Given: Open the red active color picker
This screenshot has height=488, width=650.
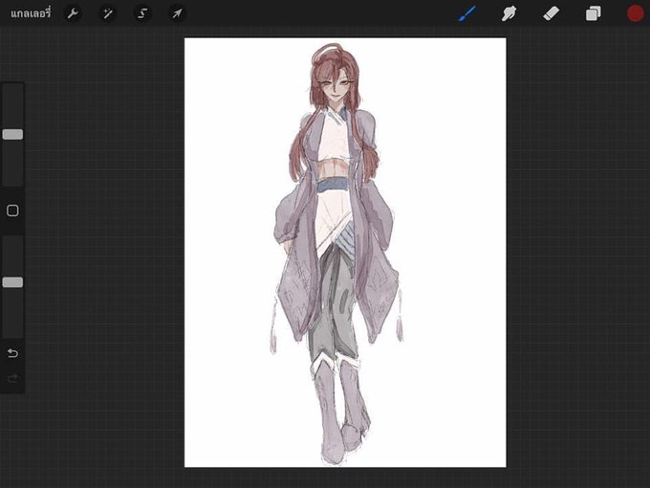Looking at the screenshot, I should tap(635, 13).
